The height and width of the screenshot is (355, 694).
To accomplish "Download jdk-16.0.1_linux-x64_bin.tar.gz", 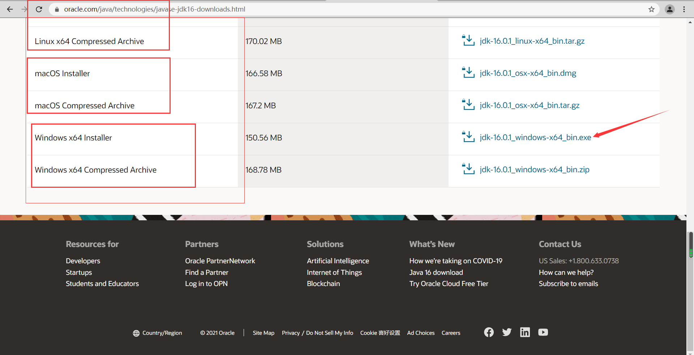I will coord(532,41).
